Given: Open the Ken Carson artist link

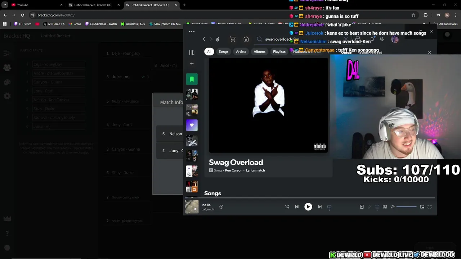Looking at the screenshot, I should pos(233,171).
